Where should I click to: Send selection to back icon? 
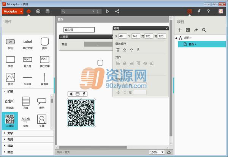(x=125, y=50)
